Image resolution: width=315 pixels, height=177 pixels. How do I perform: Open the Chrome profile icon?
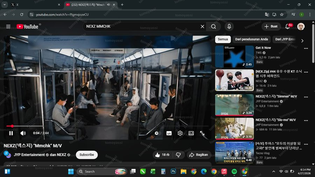[x=302, y=14]
